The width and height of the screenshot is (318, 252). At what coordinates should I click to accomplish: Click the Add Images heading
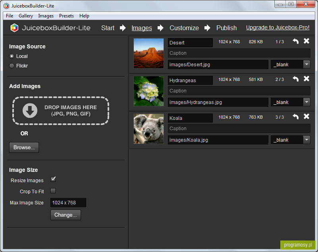(x=25, y=87)
